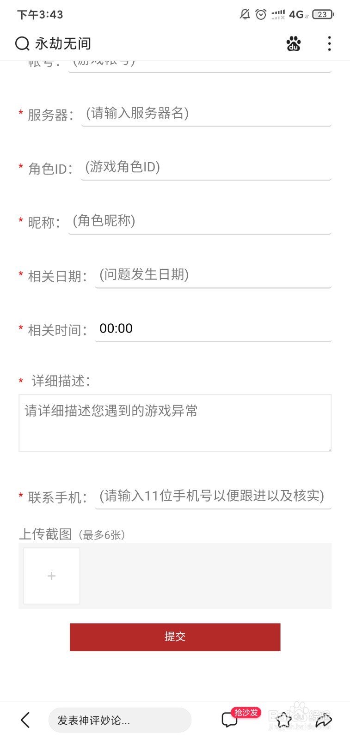Tap the 发表神评妙论 comment box
The width and height of the screenshot is (350, 739).
pyautogui.click(x=120, y=720)
